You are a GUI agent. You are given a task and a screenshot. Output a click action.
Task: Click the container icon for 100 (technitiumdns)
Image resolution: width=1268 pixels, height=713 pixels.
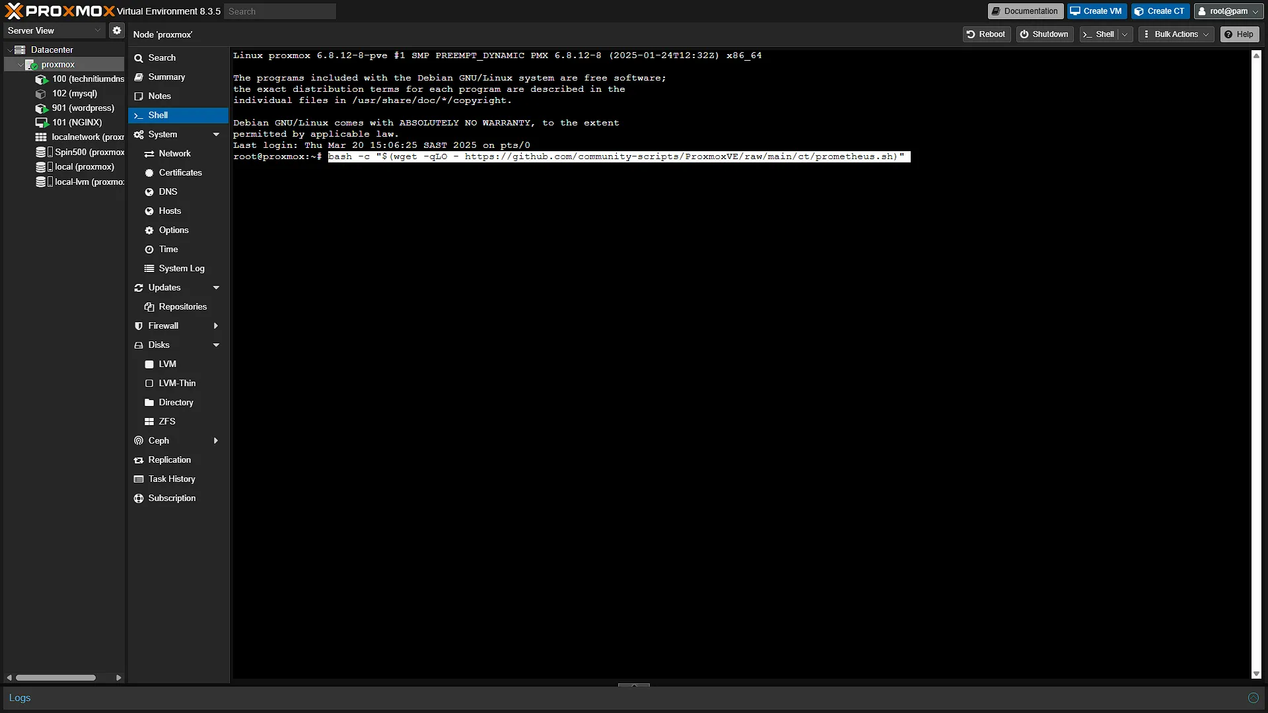pyautogui.click(x=42, y=79)
